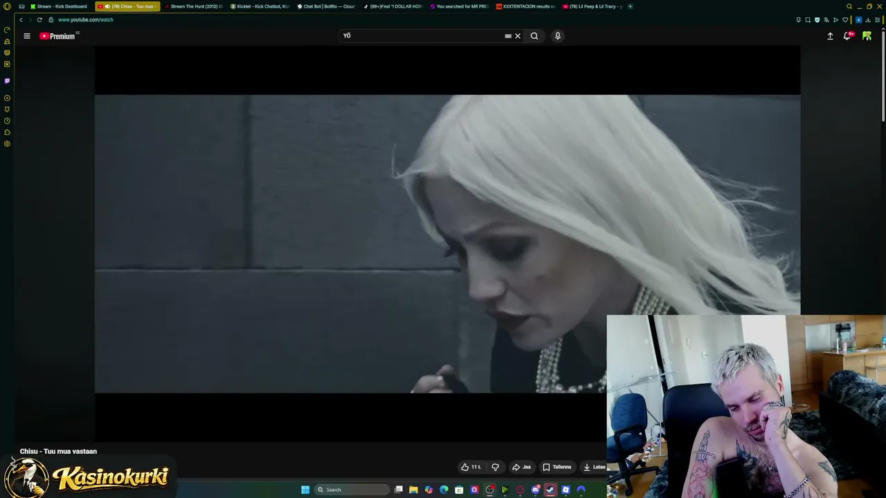Open browser tab search magnifier
The width and height of the screenshot is (886, 498).
coord(849,6)
